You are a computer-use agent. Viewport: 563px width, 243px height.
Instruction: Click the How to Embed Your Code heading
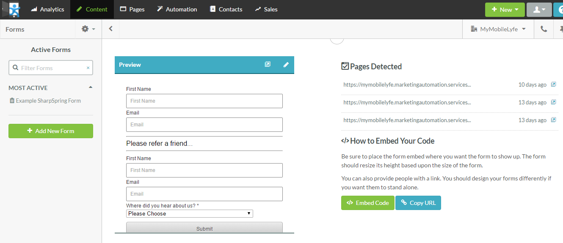(388, 141)
